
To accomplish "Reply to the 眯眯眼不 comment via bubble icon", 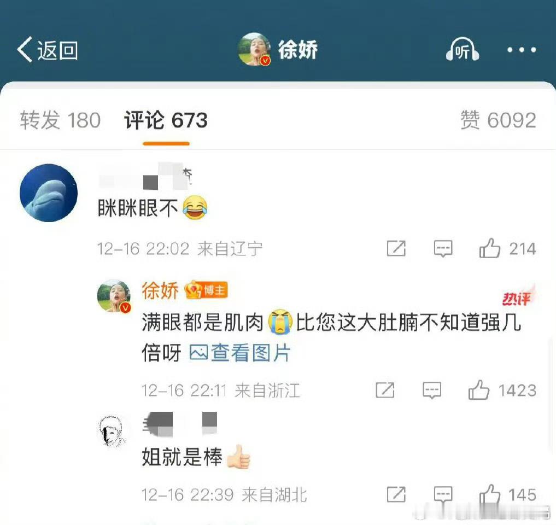I will tap(443, 249).
